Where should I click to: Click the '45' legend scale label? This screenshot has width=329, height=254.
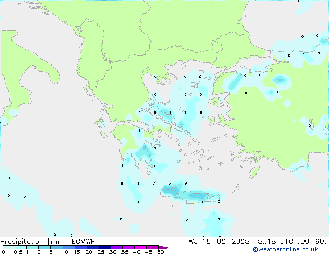tap(148, 252)
